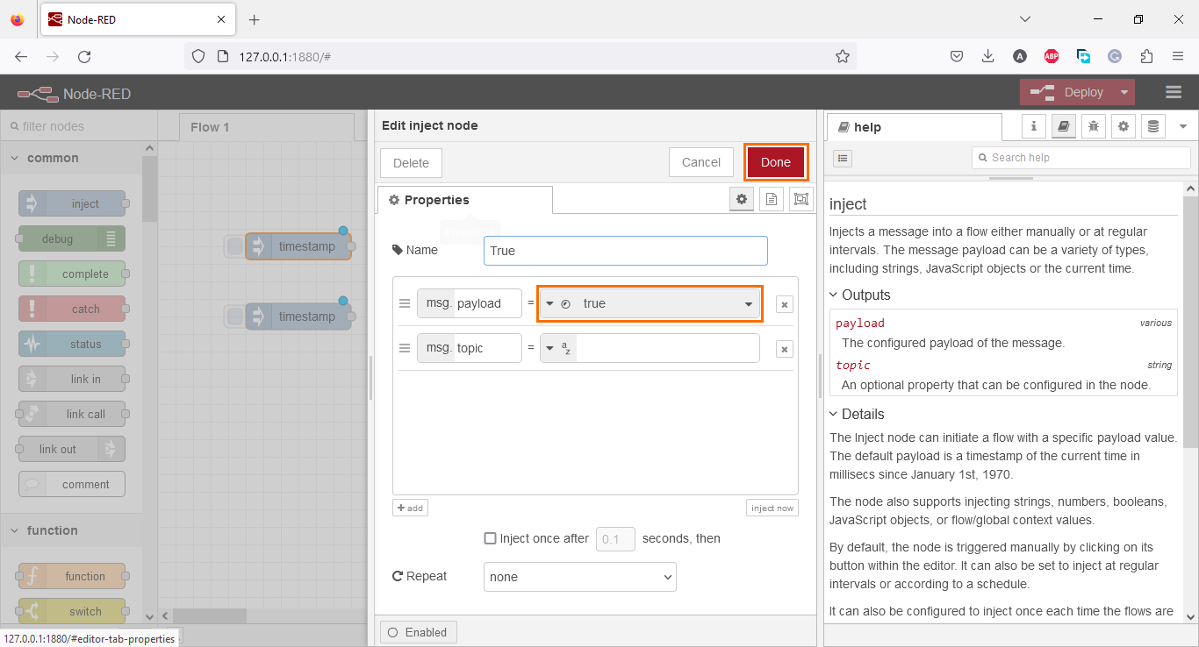Select the switch node in palette

[72, 611]
